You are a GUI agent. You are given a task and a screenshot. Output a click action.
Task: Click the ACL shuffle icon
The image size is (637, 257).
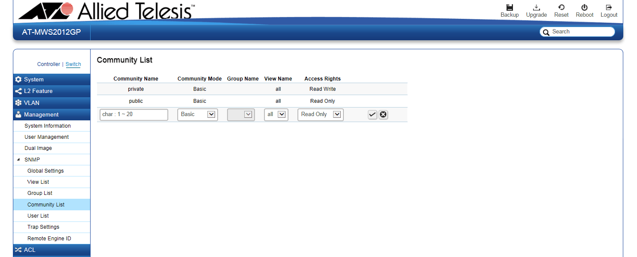18,250
